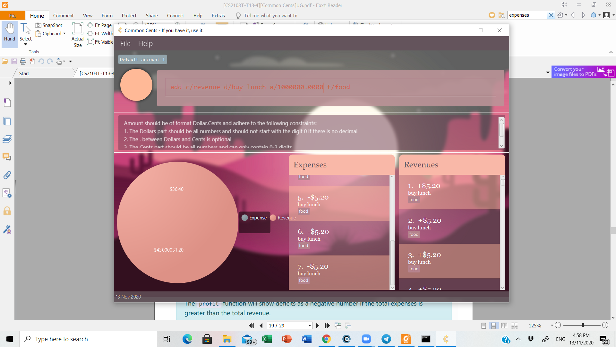Open the Layers panel icon
This screenshot has height=347, width=616.
(x=7, y=139)
